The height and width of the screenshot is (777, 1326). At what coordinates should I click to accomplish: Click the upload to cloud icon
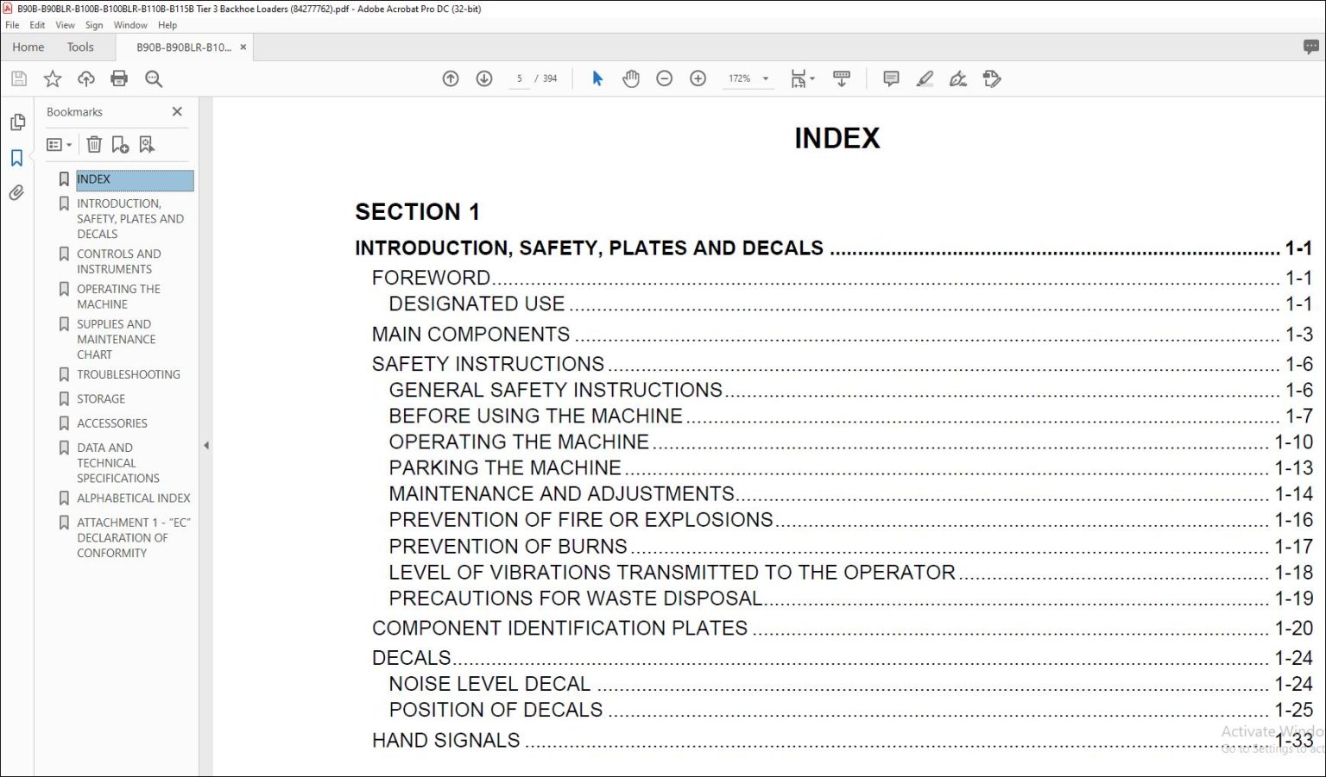(86, 78)
